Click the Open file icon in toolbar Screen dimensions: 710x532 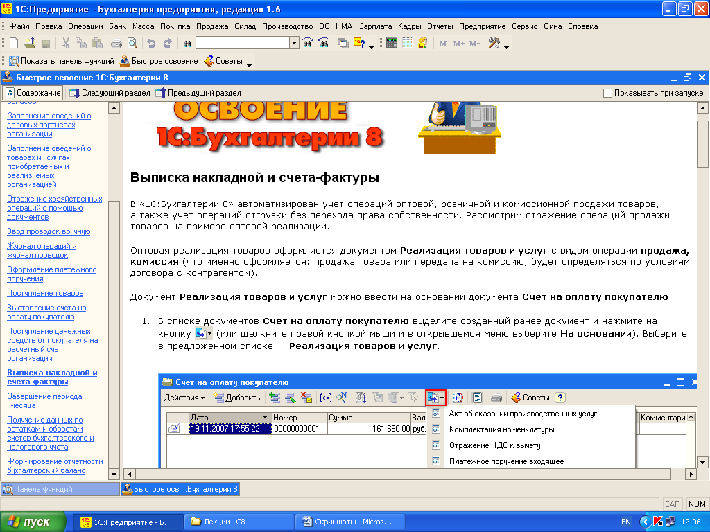pos(30,44)
